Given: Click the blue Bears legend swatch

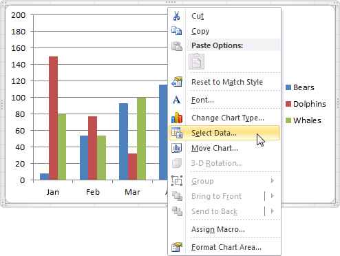Looking at the screenshot, I should point(288,87).
